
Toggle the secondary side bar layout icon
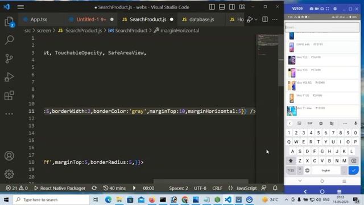[231, 7]
